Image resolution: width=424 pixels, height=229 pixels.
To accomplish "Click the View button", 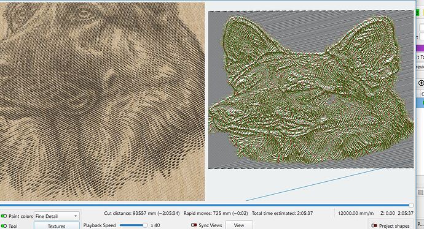I will 239,225.
